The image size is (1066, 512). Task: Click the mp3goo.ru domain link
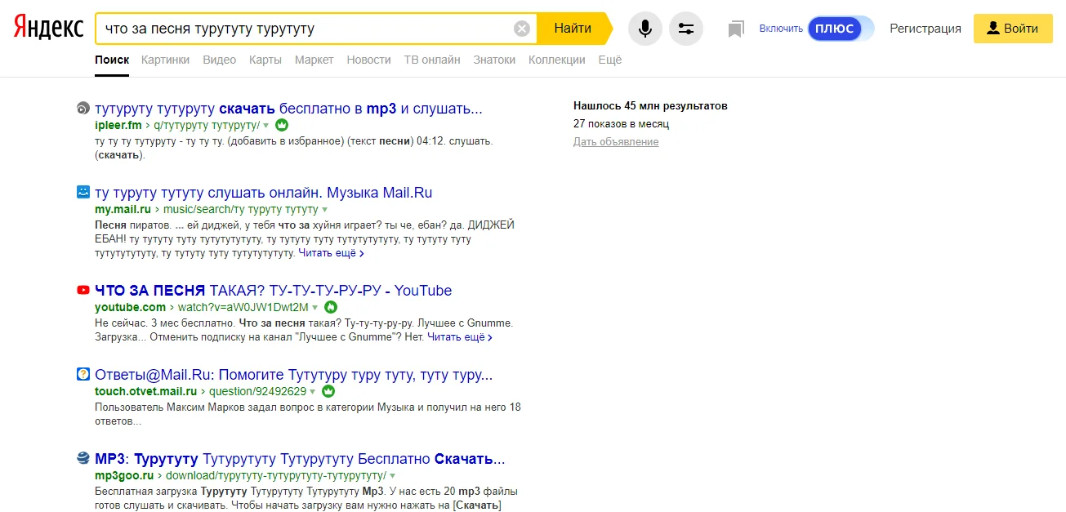point(124,476)
